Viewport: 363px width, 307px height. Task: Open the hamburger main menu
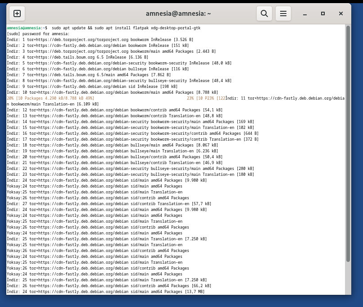pos(283,14)
